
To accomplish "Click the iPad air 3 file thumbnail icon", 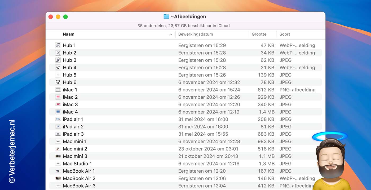I will point(58,134).
